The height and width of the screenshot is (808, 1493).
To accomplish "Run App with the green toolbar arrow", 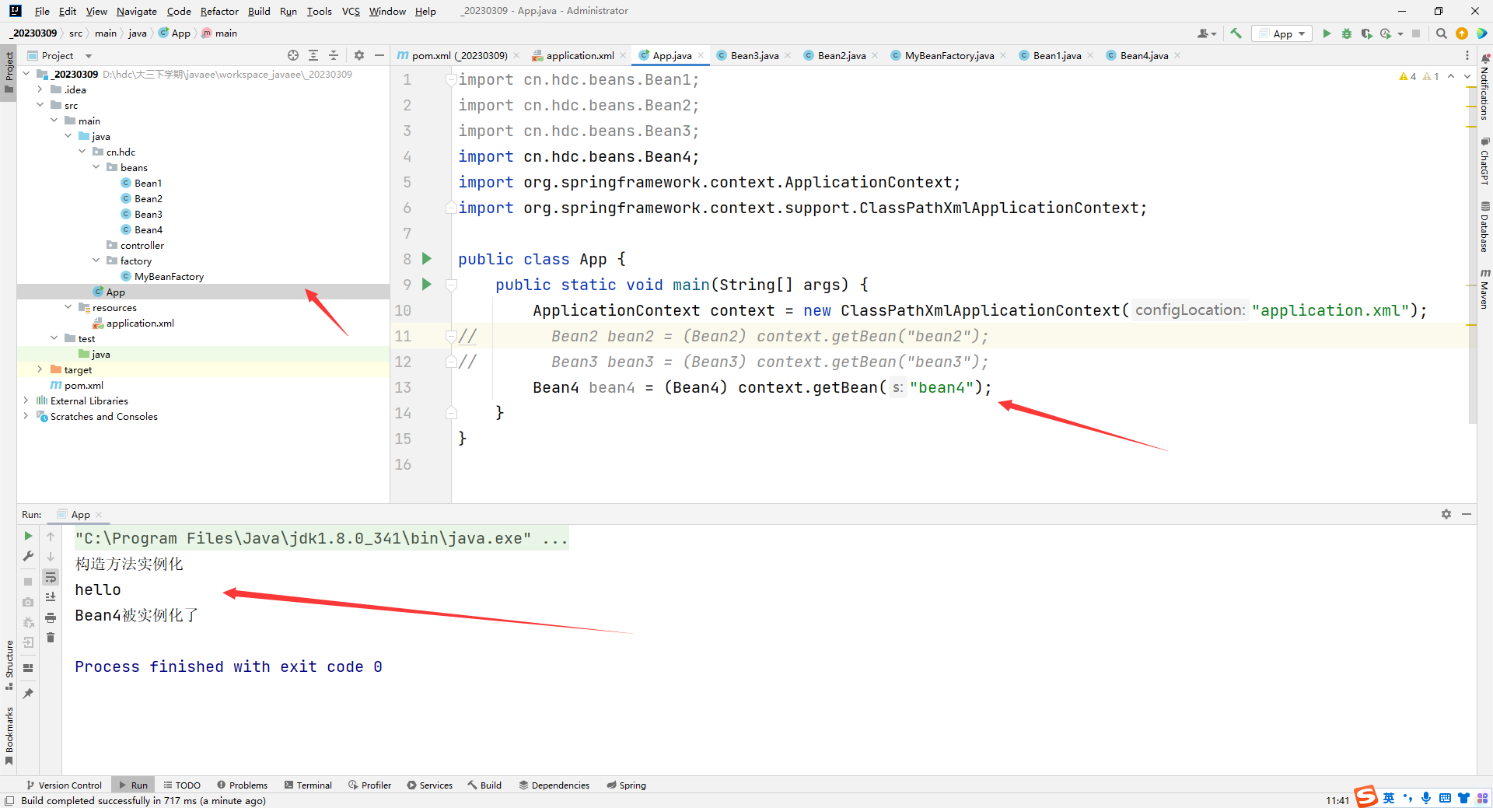I will tap(1327, 33).
